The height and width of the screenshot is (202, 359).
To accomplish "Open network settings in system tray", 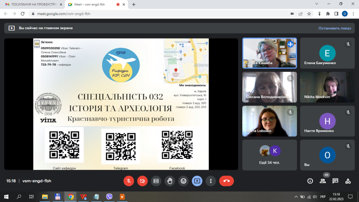I will click(x=309, y=197).
